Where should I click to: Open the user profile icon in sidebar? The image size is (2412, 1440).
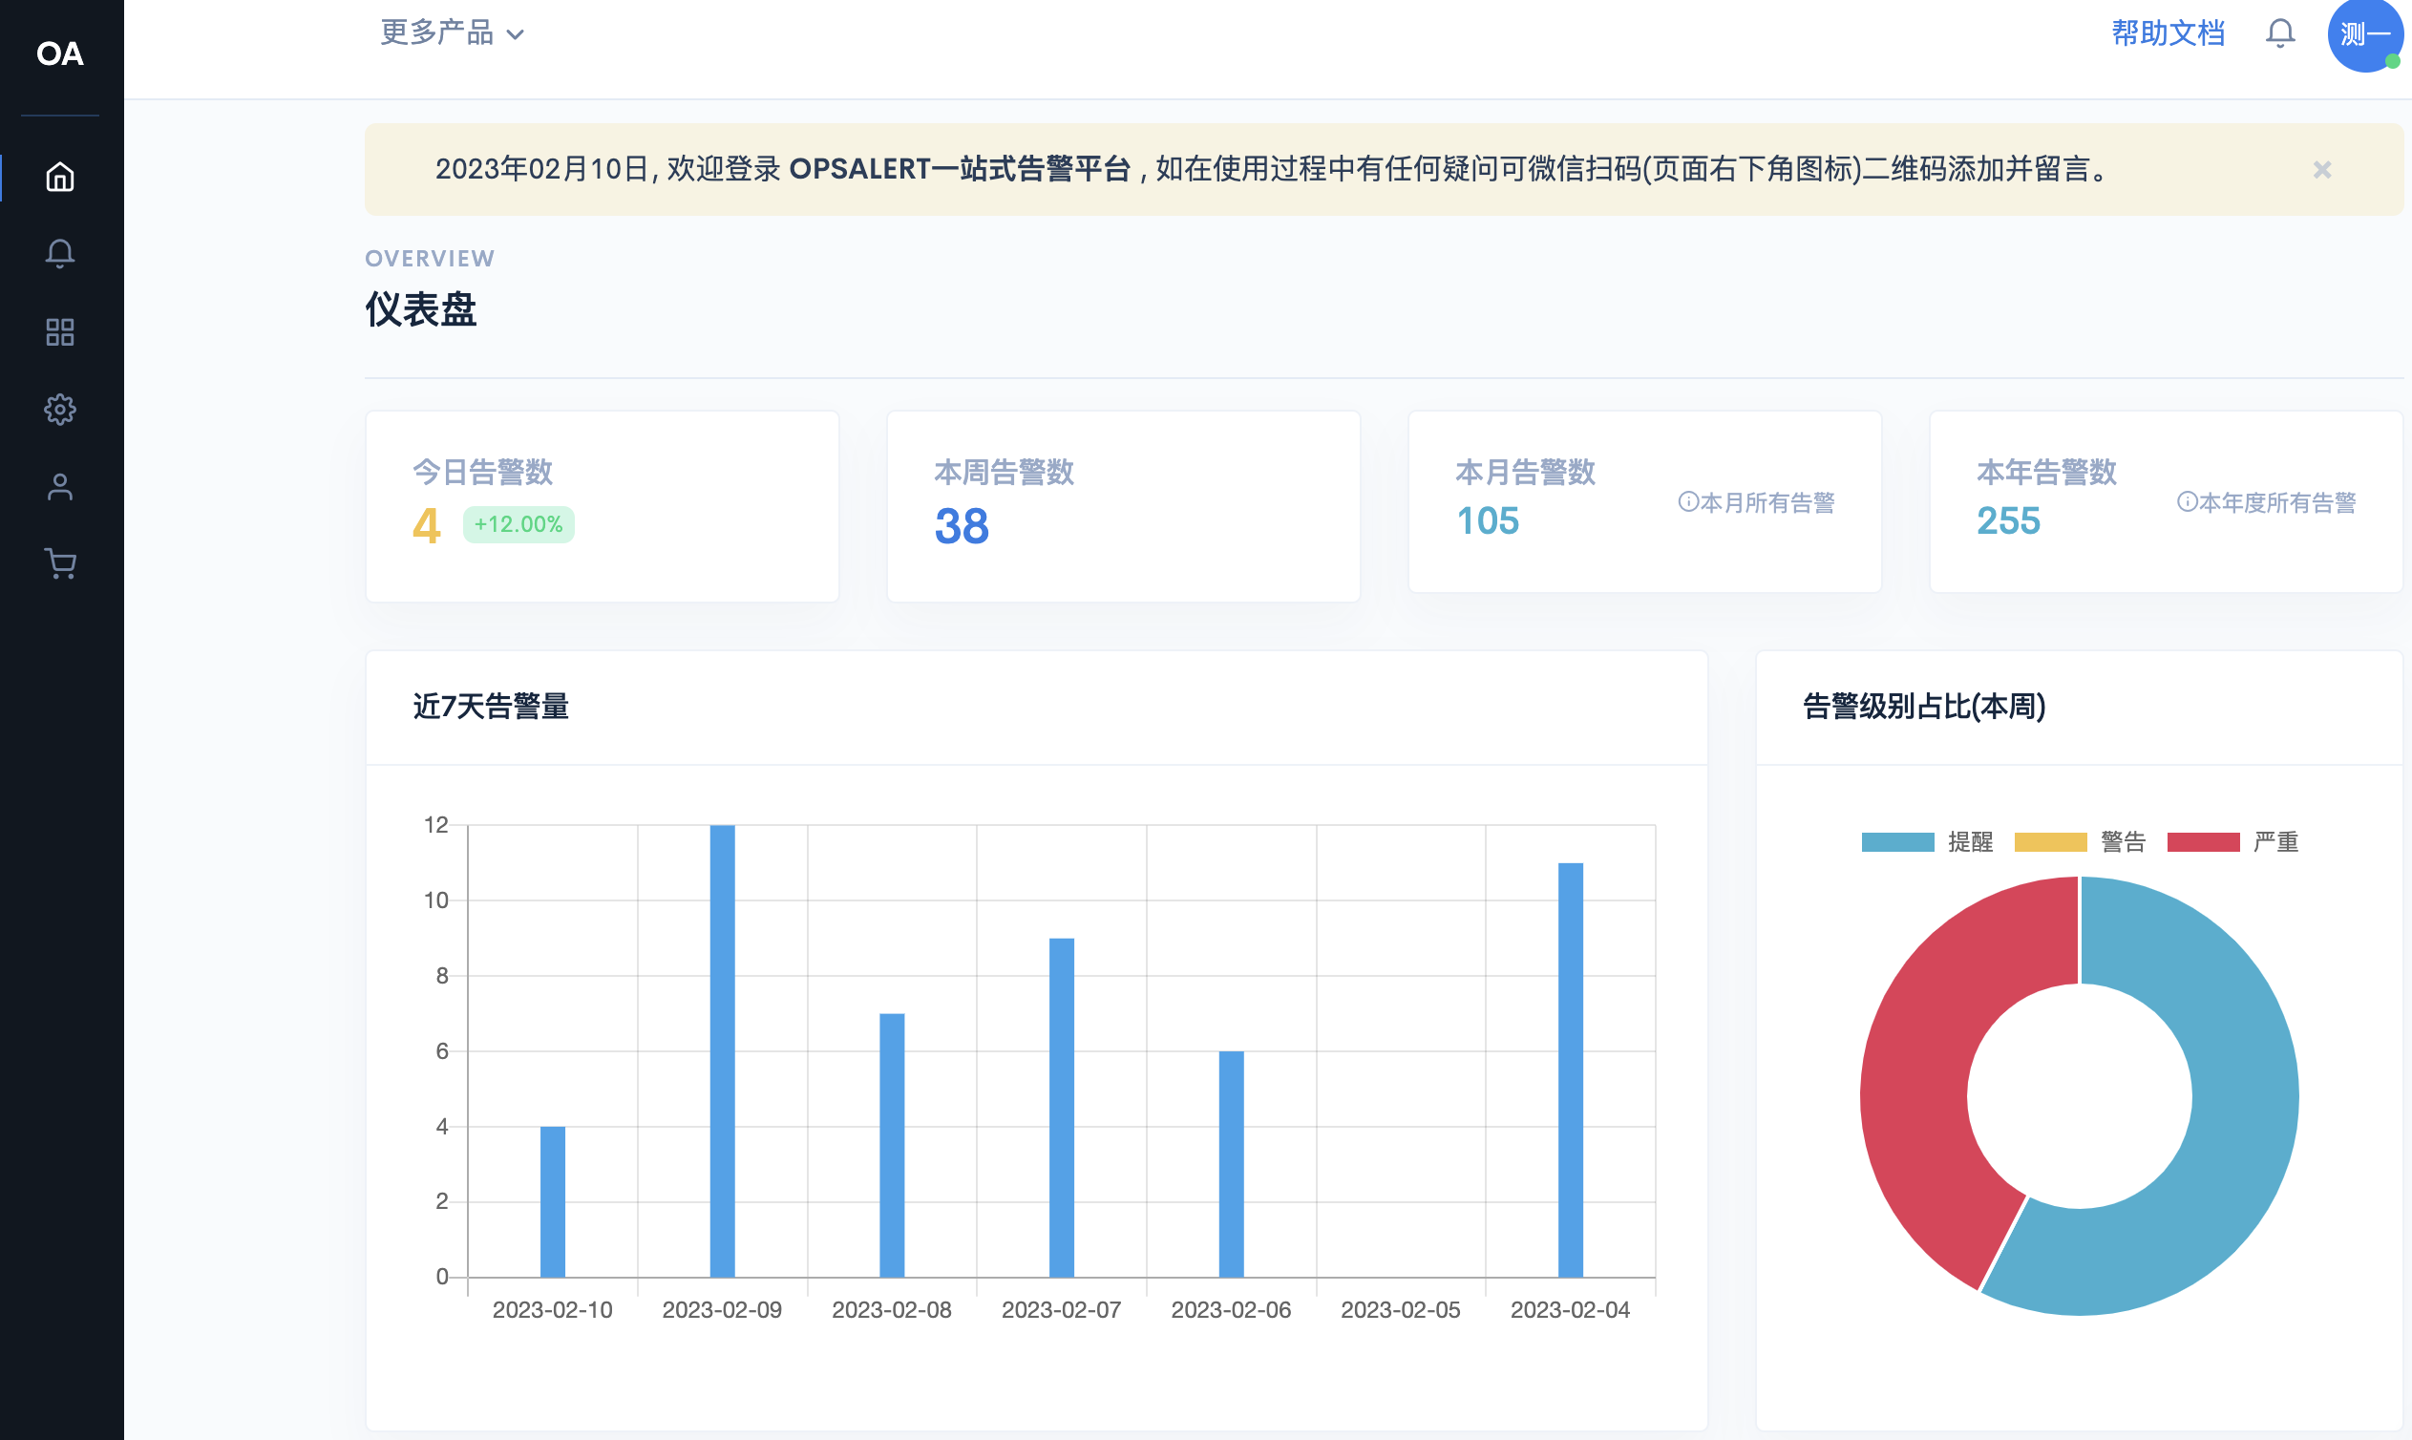click(60, 487)
